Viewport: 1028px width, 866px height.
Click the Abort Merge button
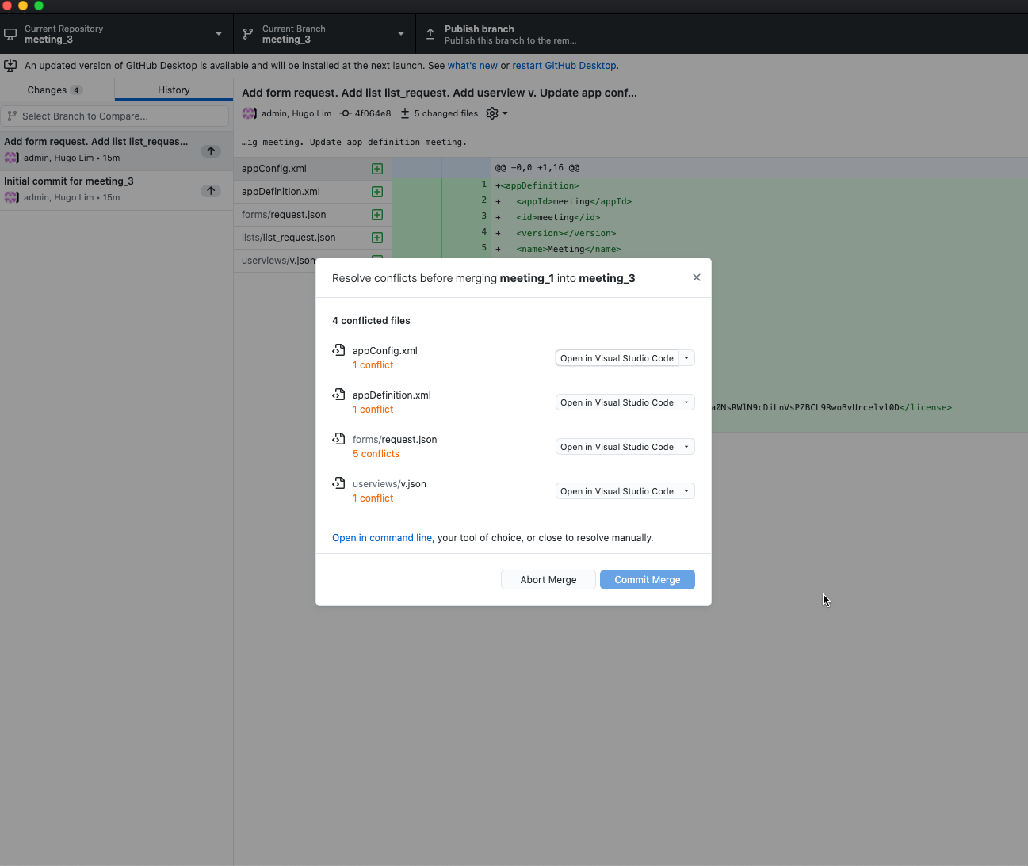[x=548, y=580]
